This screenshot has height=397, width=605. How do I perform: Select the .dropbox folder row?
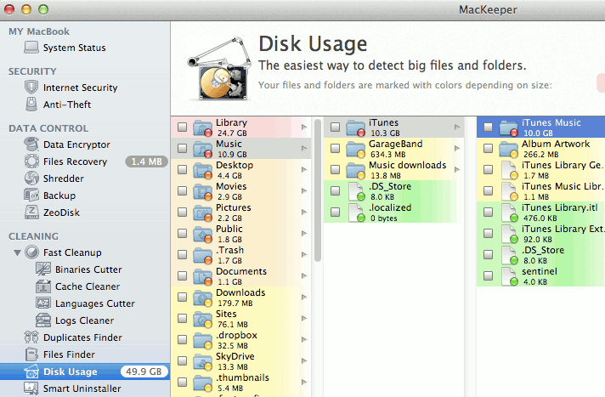240,339
